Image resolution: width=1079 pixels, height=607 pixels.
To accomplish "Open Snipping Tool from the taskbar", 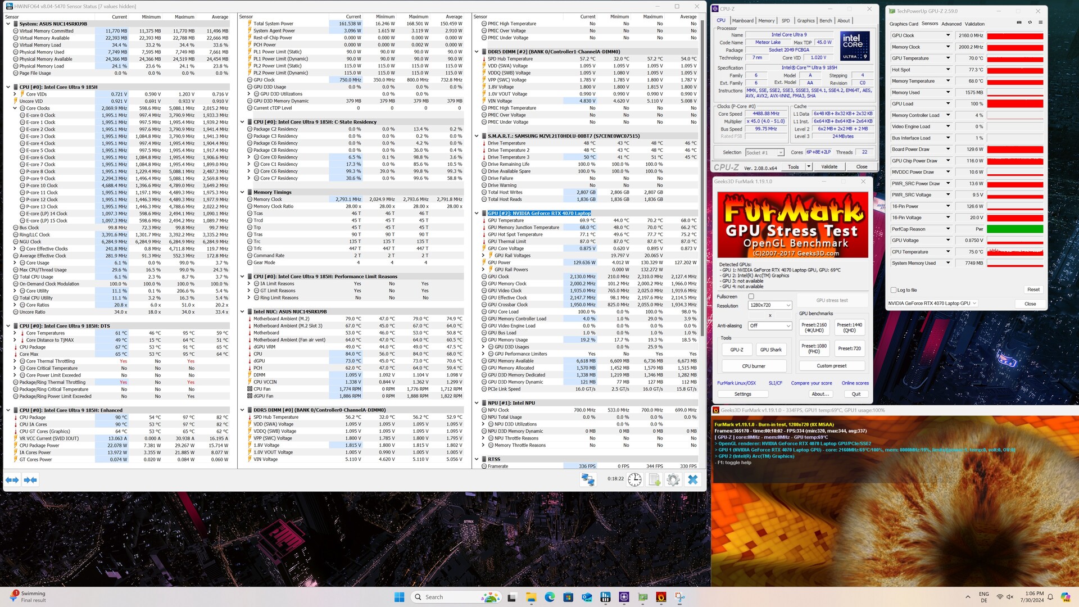I will (x=680, y=597).
